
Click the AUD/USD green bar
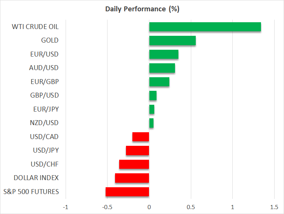coord(162,68)
